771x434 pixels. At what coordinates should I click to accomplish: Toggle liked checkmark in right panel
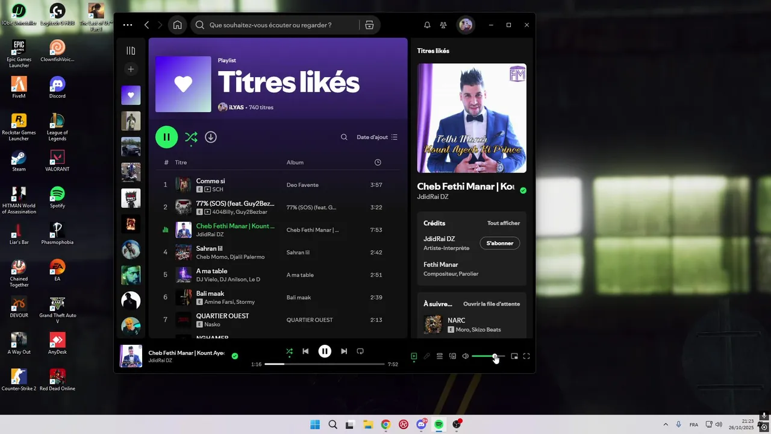pos(523,190)
